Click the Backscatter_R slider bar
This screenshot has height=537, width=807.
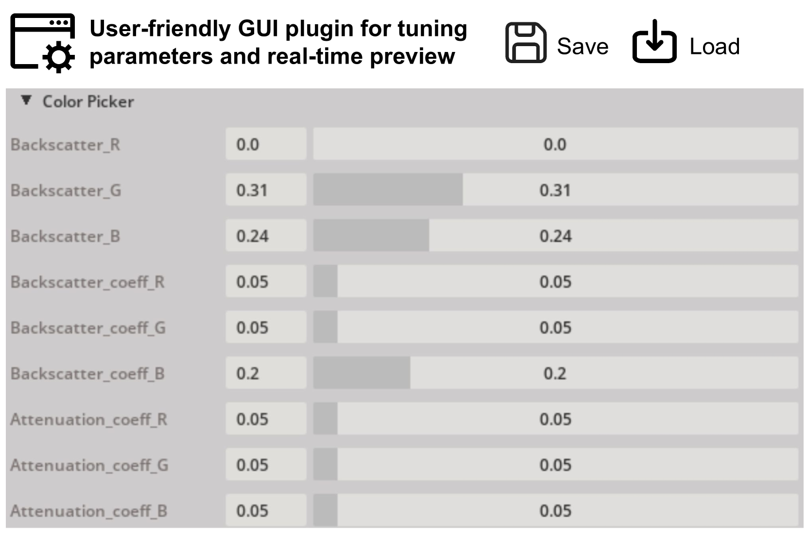[x=555, y=144]
